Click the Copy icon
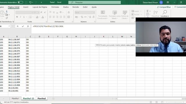 pyautogui.click(x=7, y=15)
